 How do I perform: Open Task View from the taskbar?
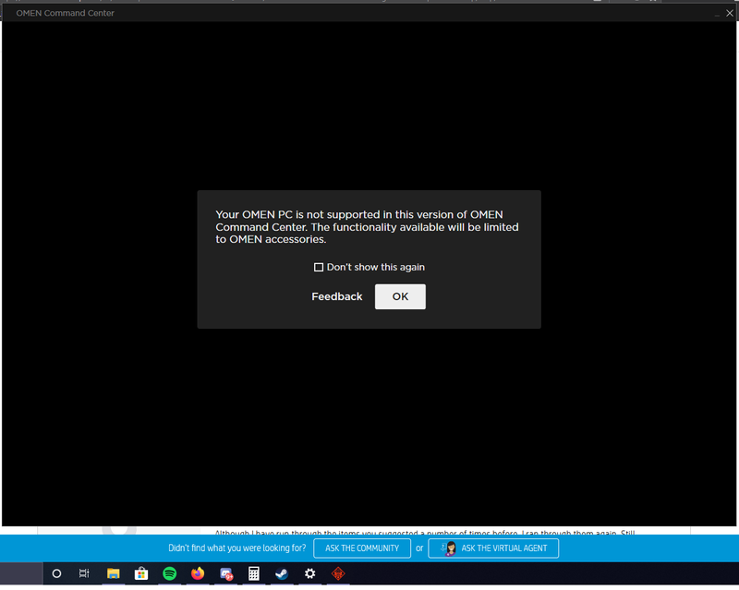84,573
